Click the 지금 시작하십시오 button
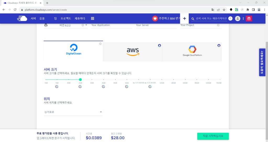The height and width of the screenshot is (142, 268). pyautogui.click(x=213, y=136)
